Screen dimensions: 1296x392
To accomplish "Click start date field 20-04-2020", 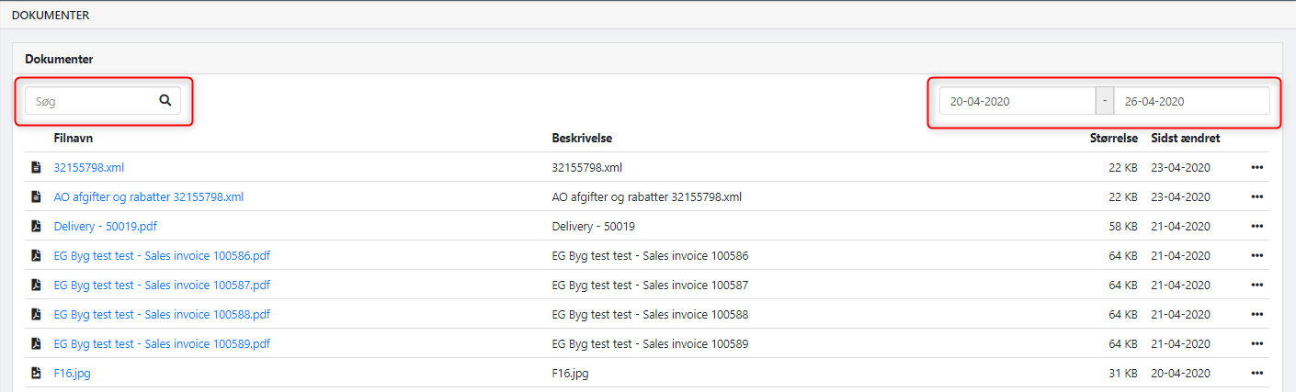I will point(1017,101).
